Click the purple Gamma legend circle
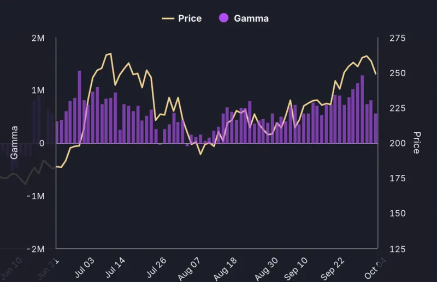This screenshot has width=437, height=282. coord(223,18)
